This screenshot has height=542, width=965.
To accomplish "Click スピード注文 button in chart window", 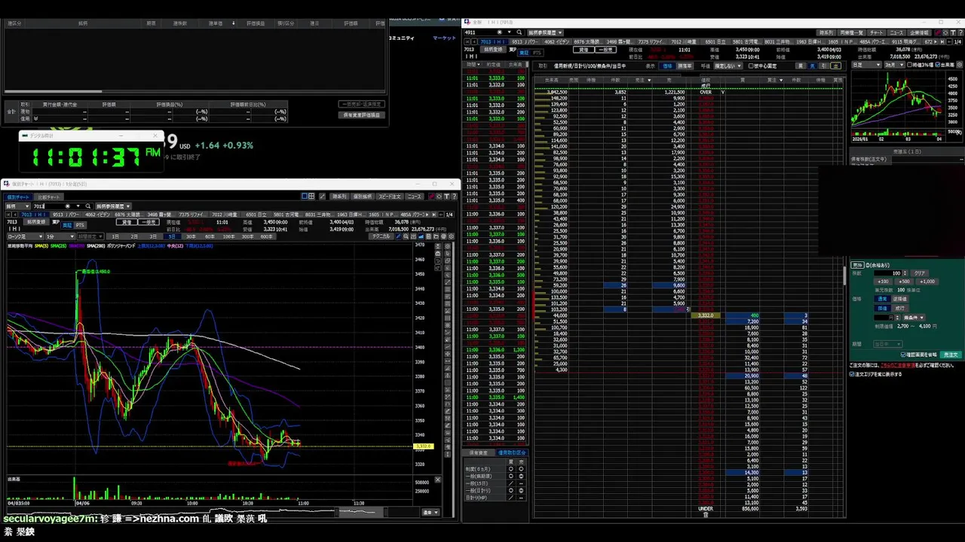I will tap(389, 196).
